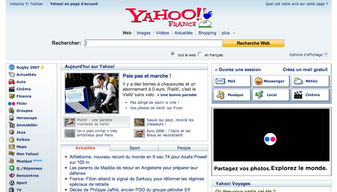
Task: Click the Auto car icon in sidebar
Action: (x=12, y=82)
